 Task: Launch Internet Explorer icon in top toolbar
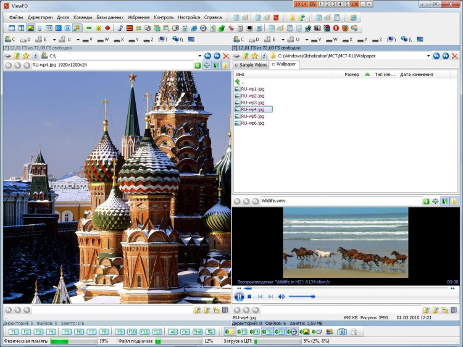click(353, 18)
